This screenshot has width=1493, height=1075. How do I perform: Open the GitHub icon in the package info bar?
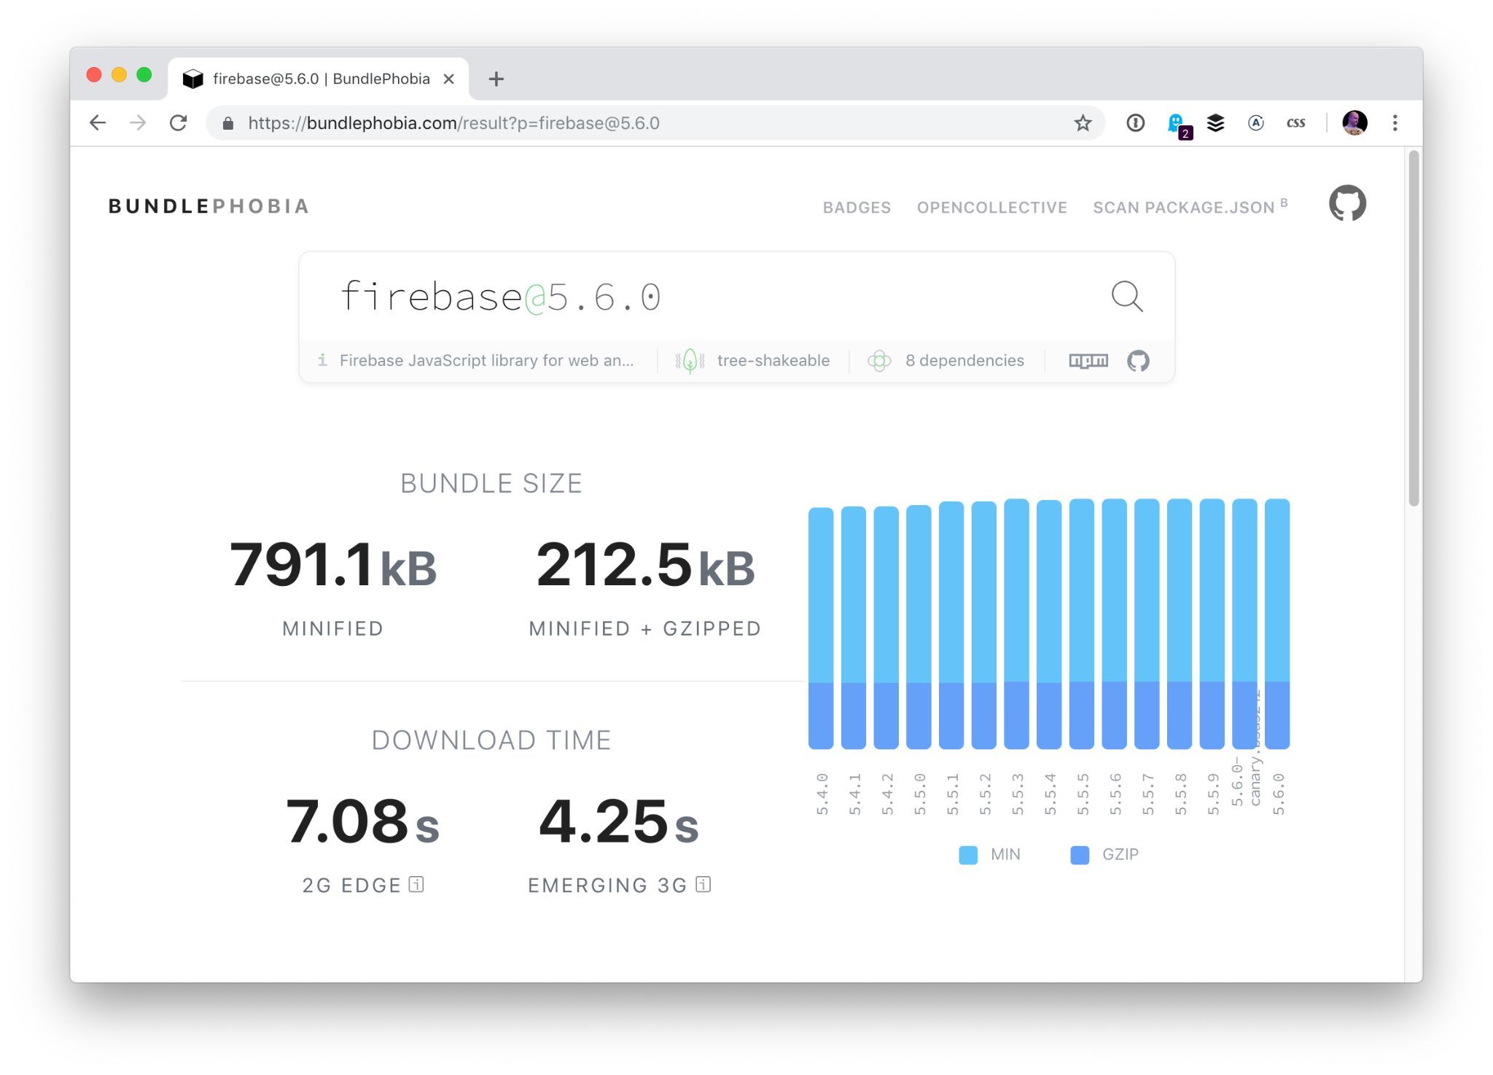(x=1138, y=361)
